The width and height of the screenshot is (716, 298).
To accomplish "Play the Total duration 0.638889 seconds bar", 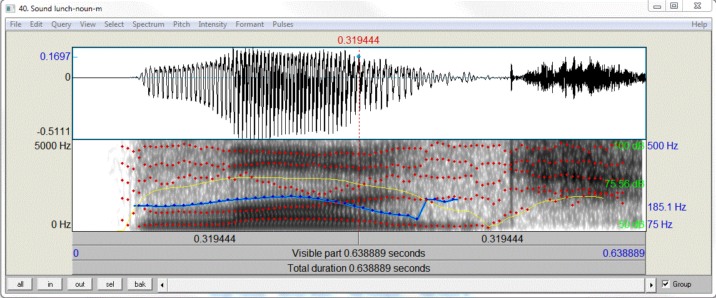I will point(359,268).
